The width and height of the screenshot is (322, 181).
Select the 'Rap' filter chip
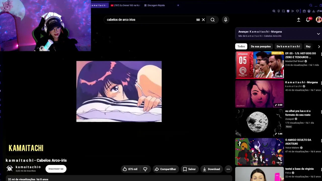308,47
